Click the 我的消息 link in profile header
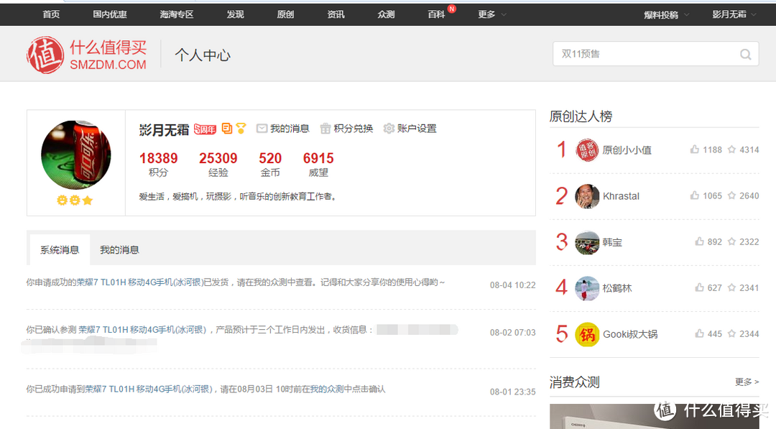 click(290, 129)
